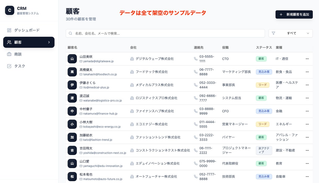Click the company コンストラクションネクスト株式会社

(163, 150)
